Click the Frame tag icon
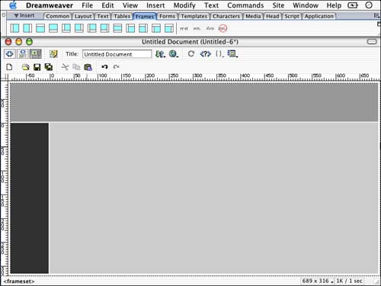Viewport: 381px width, 286px height. coord(197,28)
